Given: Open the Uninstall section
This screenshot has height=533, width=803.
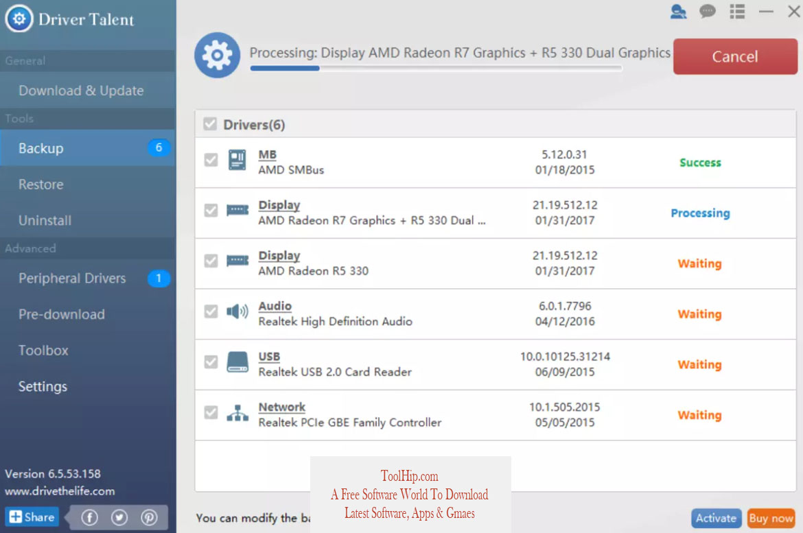Looking at the screenshot, I should (88, 220).
